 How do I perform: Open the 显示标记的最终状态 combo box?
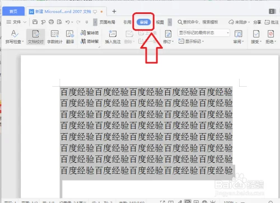coord(204,33)
